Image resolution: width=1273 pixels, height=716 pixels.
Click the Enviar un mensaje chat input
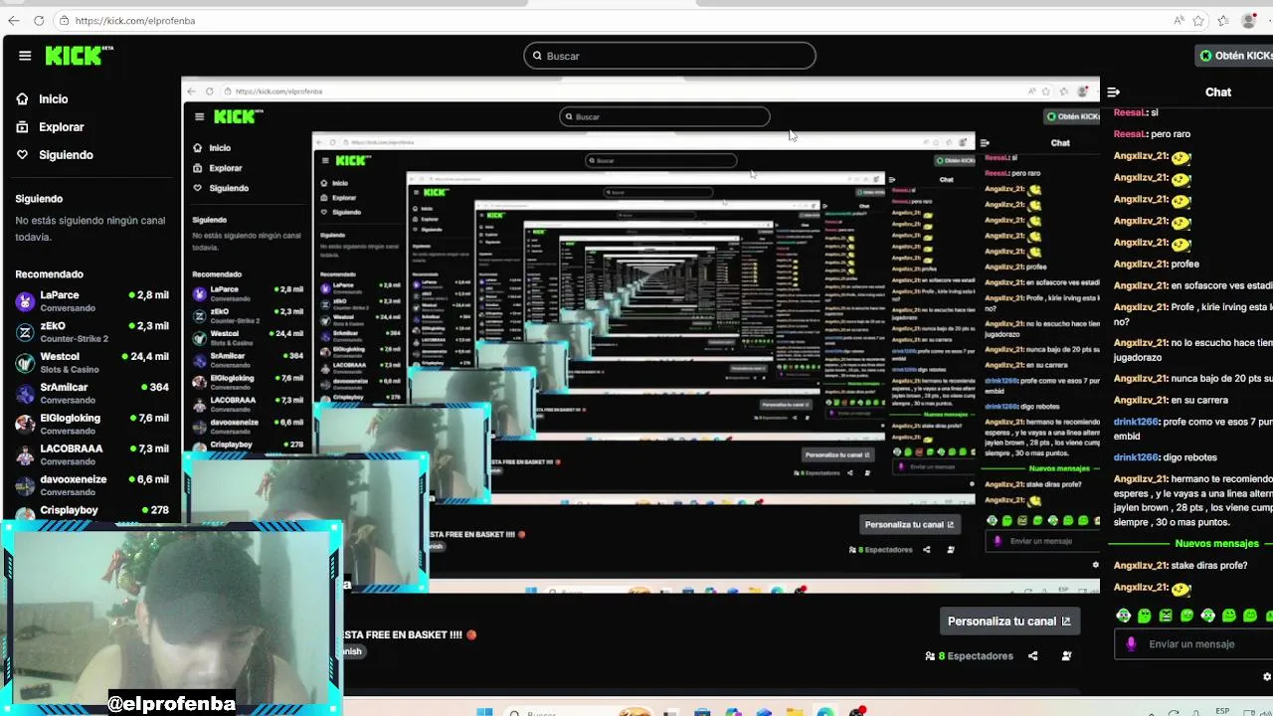pyautogui.click(x=1191, y=643)
